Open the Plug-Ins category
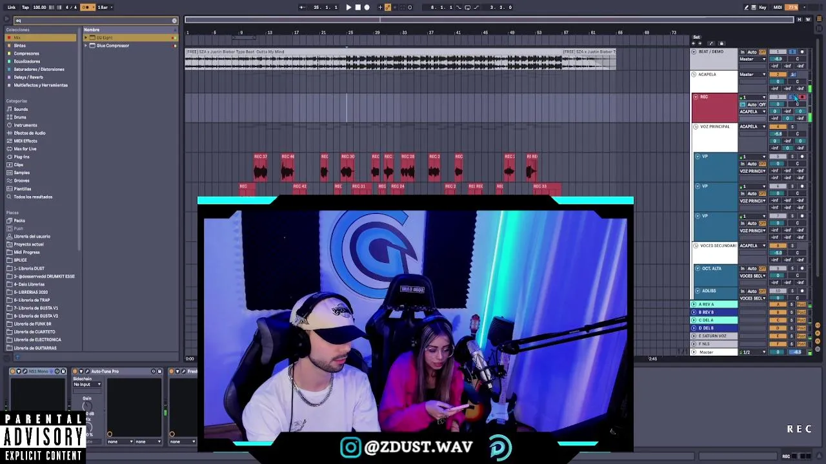Image resolution: width=826 pixels, height=464 pixels. coord(22,157)
